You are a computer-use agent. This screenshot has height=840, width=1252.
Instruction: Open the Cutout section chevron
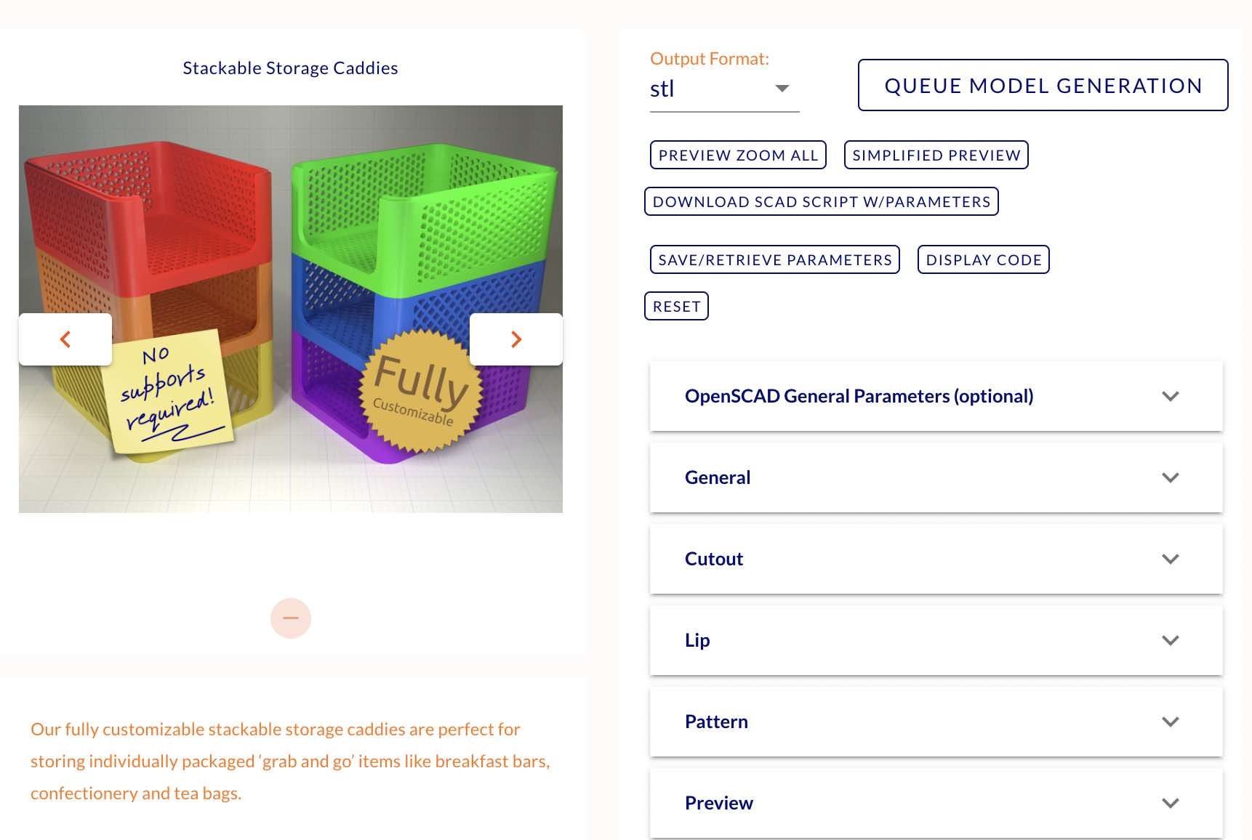tap(1170, 559)
